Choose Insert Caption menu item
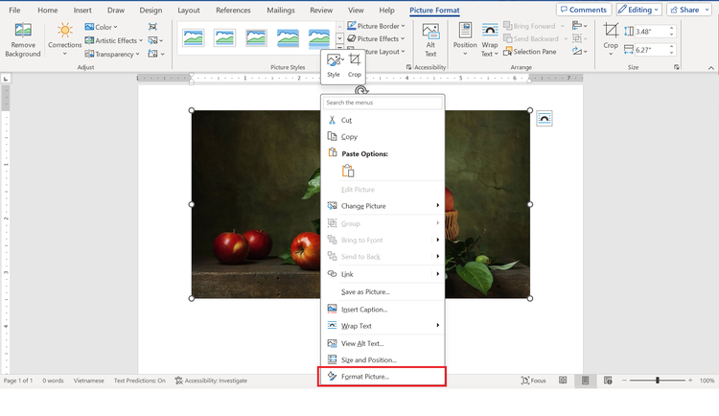This screenshot has width=719, height=416. (x=383, y=310)
